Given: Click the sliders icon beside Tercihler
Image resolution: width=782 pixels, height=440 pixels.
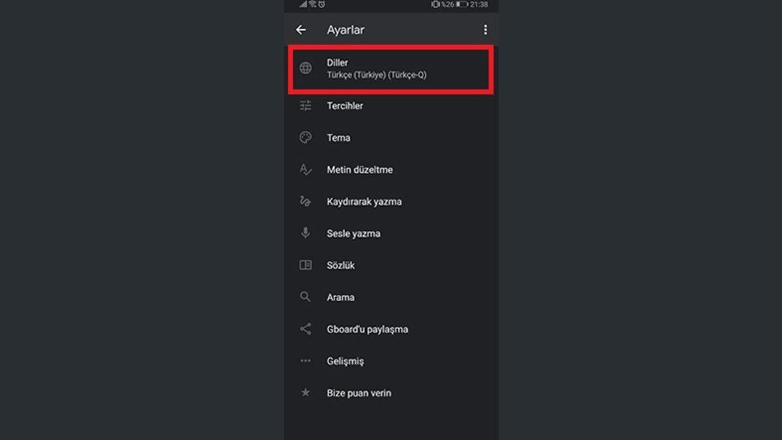Looking at the screenshot, I should (306, 106).
